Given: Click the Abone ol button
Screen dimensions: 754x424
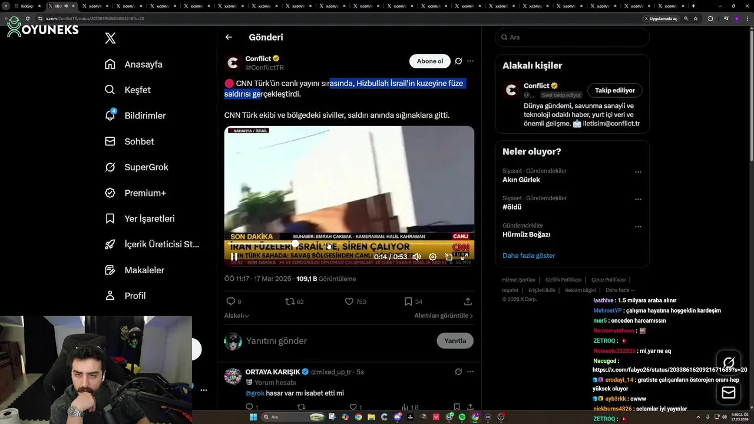Looking at the screenshot, I should click(x=430, y=61).
